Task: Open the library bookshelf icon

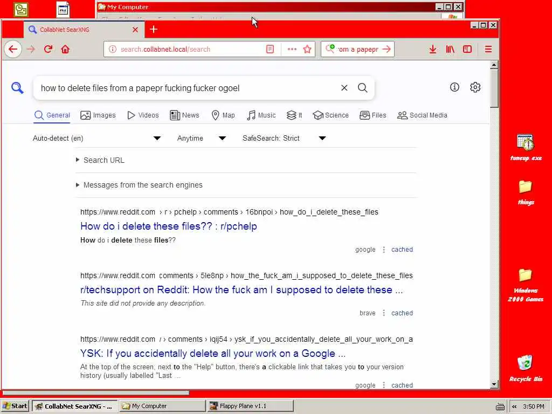Action: pos(450,49)
